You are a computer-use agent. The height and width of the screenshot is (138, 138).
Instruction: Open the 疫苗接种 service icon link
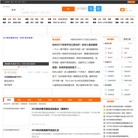(x=122, y=94)
